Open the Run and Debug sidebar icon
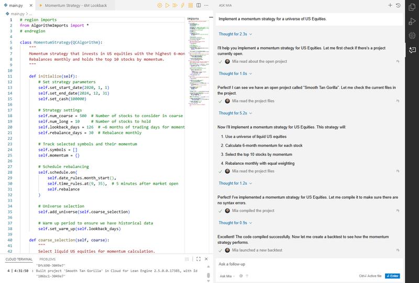The width and height of the screenshot is (419, 283). (x=412, y=21)
